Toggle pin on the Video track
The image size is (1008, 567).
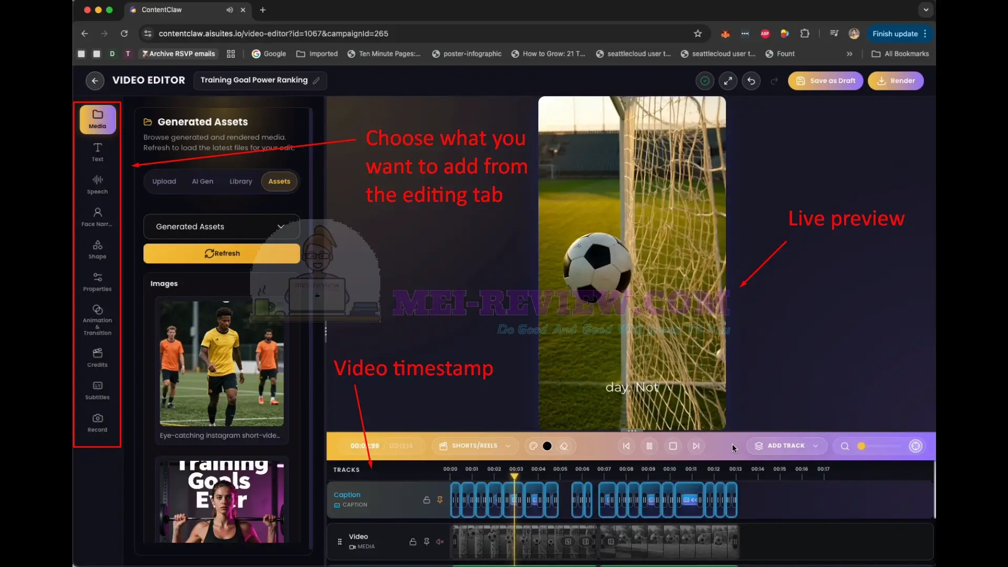427,541
